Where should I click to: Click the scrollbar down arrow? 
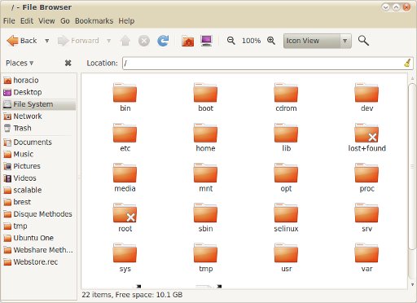tap(412, 284)
